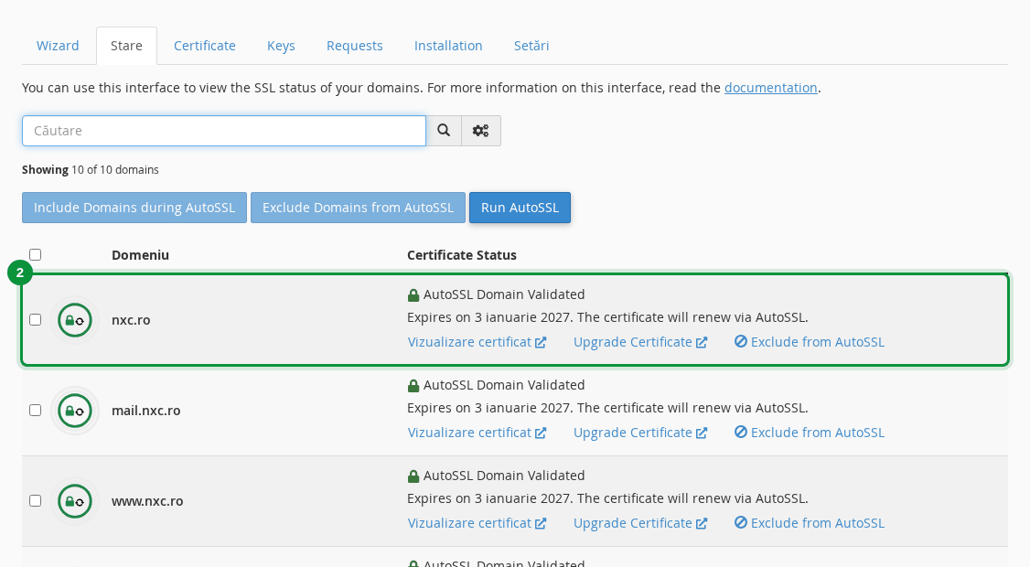Viewport: 1030px width, 567px height.
Task: Open Upgrade Certificate for nxc.ro
Action: pos(640,342)
